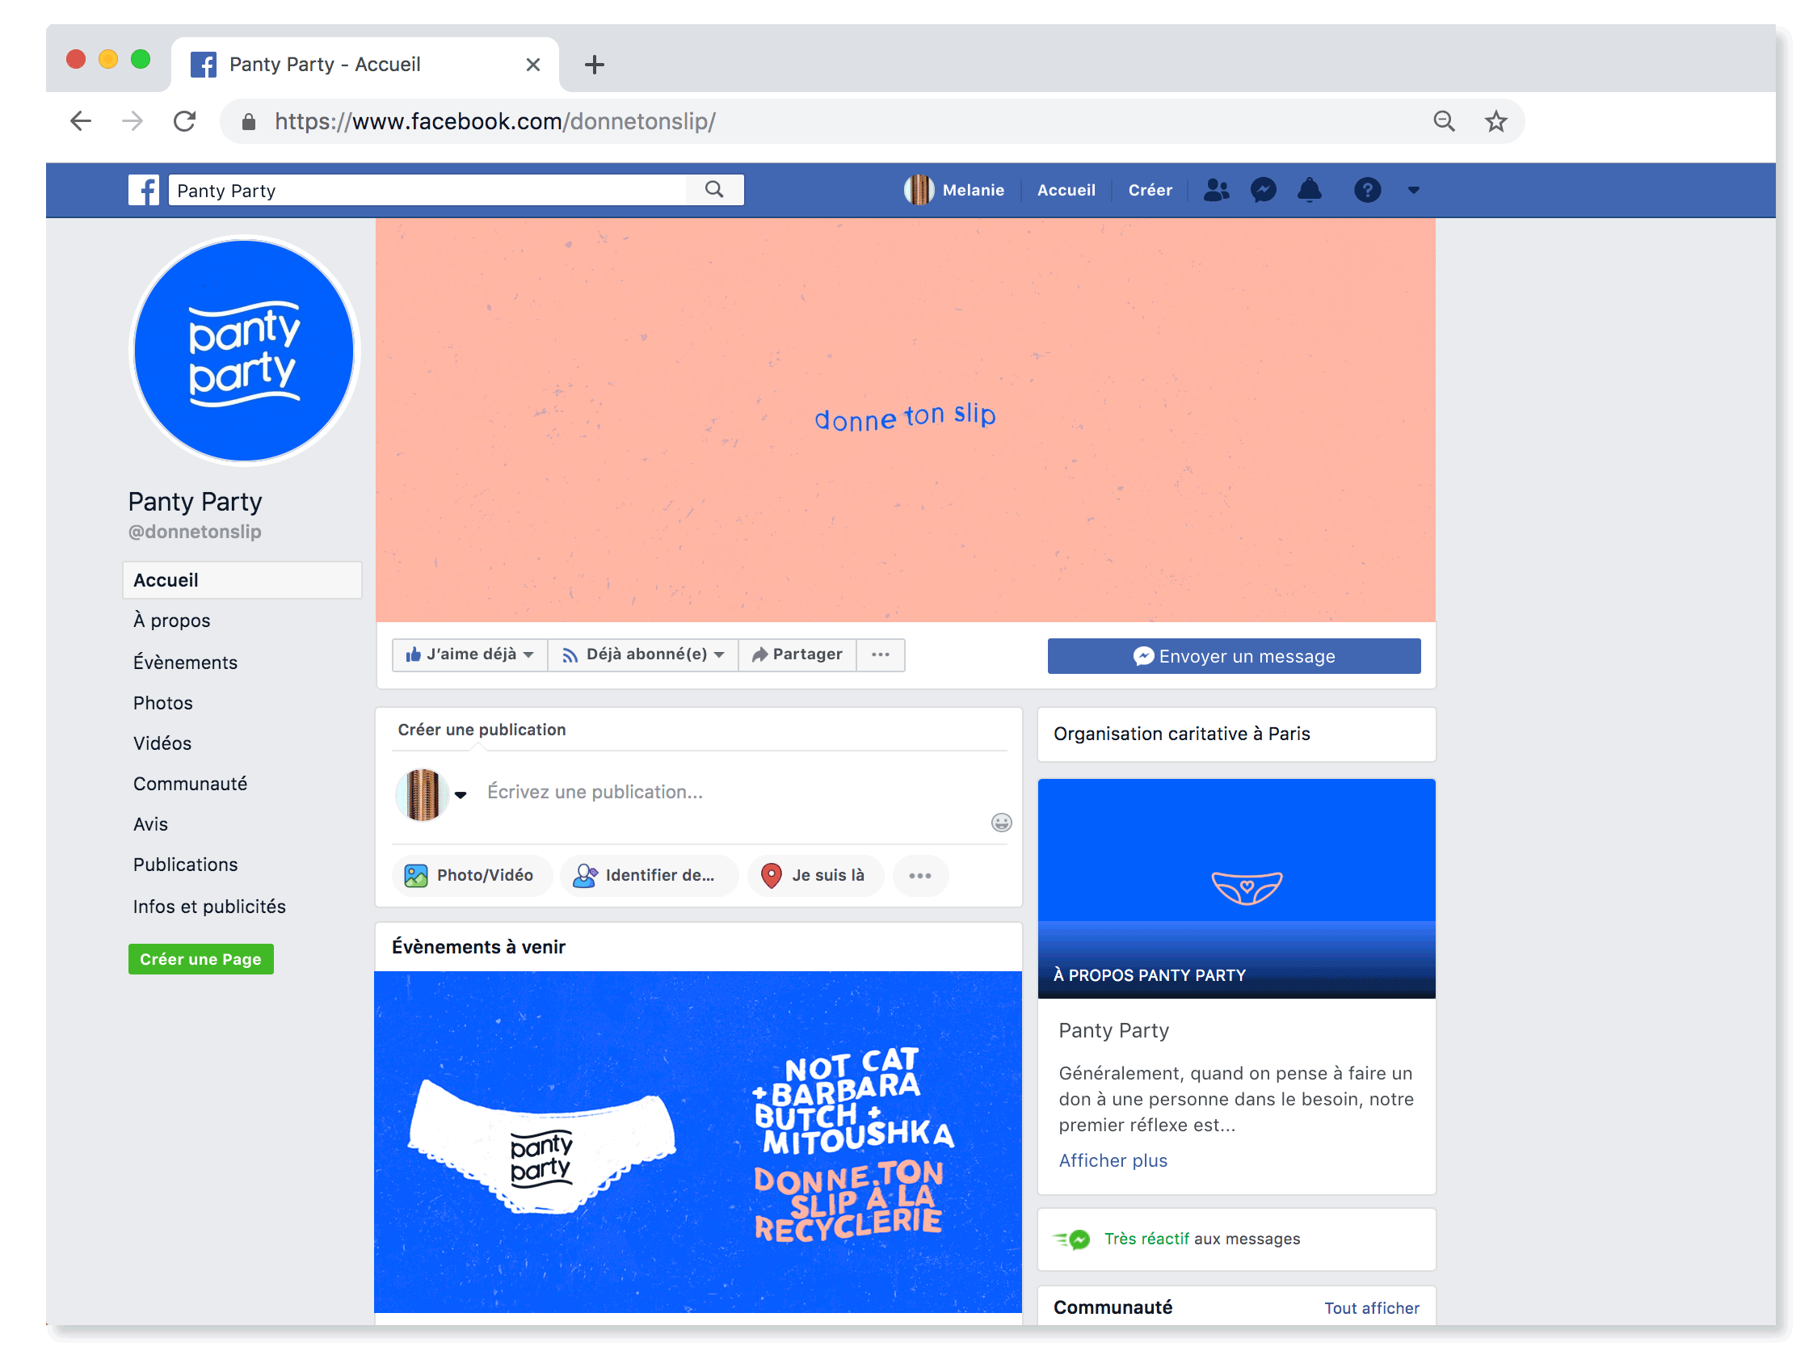Click the blue panty icon about banner
The height and width of the screenshot is (1372, 1813).
pos(1236,888)
